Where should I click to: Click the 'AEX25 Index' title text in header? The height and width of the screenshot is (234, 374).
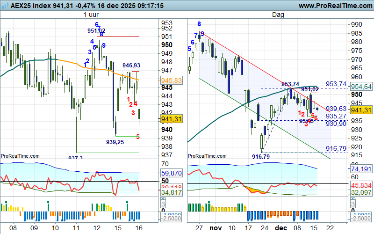[x=31, y=6]
